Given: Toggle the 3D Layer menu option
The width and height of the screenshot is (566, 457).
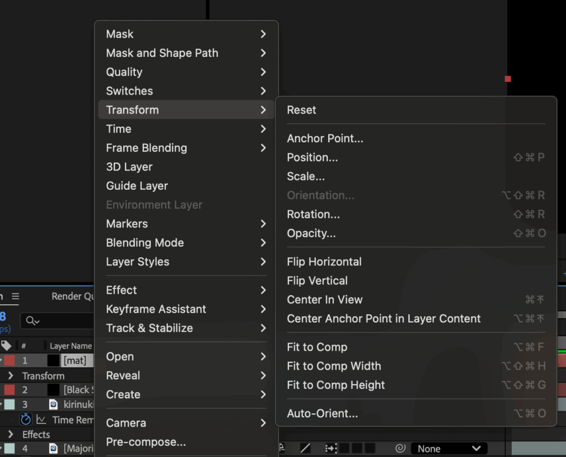Looking at the screenshot, I should pyautogui.click(x=129, y=167).
